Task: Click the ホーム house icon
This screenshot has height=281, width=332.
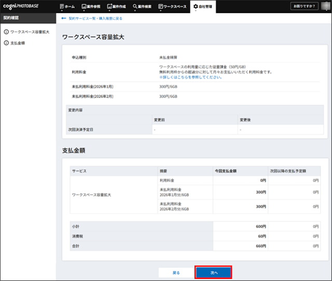Action: tap(63, 6)
